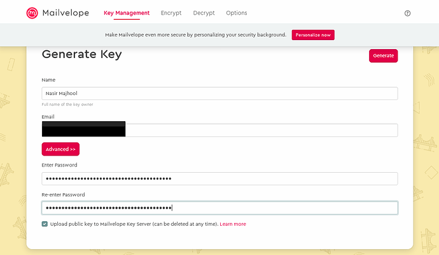Click the Mailvelope brand name text
This screenshot has height=255, width=439.
pos(66,13)
